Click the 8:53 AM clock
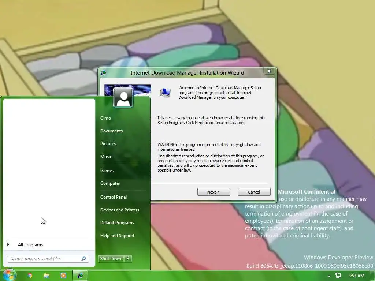 [356, 276]
